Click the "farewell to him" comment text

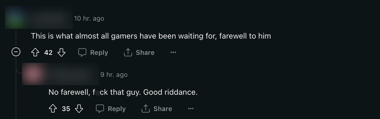(151, 36)
